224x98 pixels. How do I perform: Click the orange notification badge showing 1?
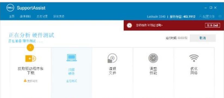(x=30, y=47)
